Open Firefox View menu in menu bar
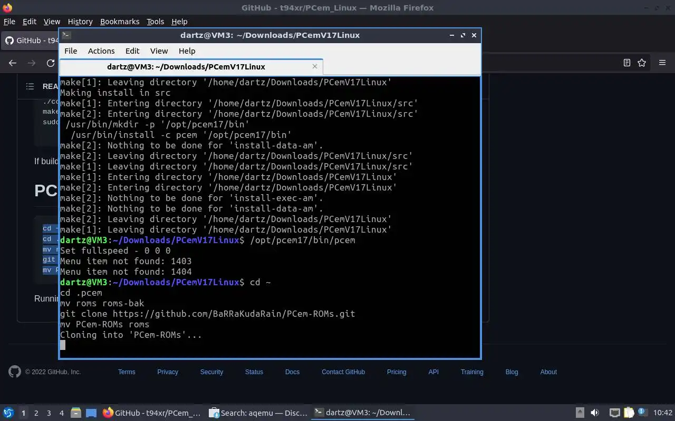Image resolution: width=675 pixels, height=421 pixels. coord(52,22)
